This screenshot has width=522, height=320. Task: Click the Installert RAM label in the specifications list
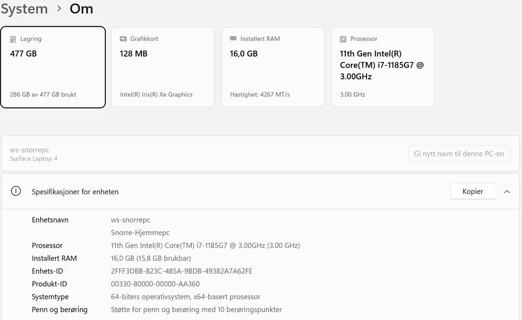(x=54, y=259)
